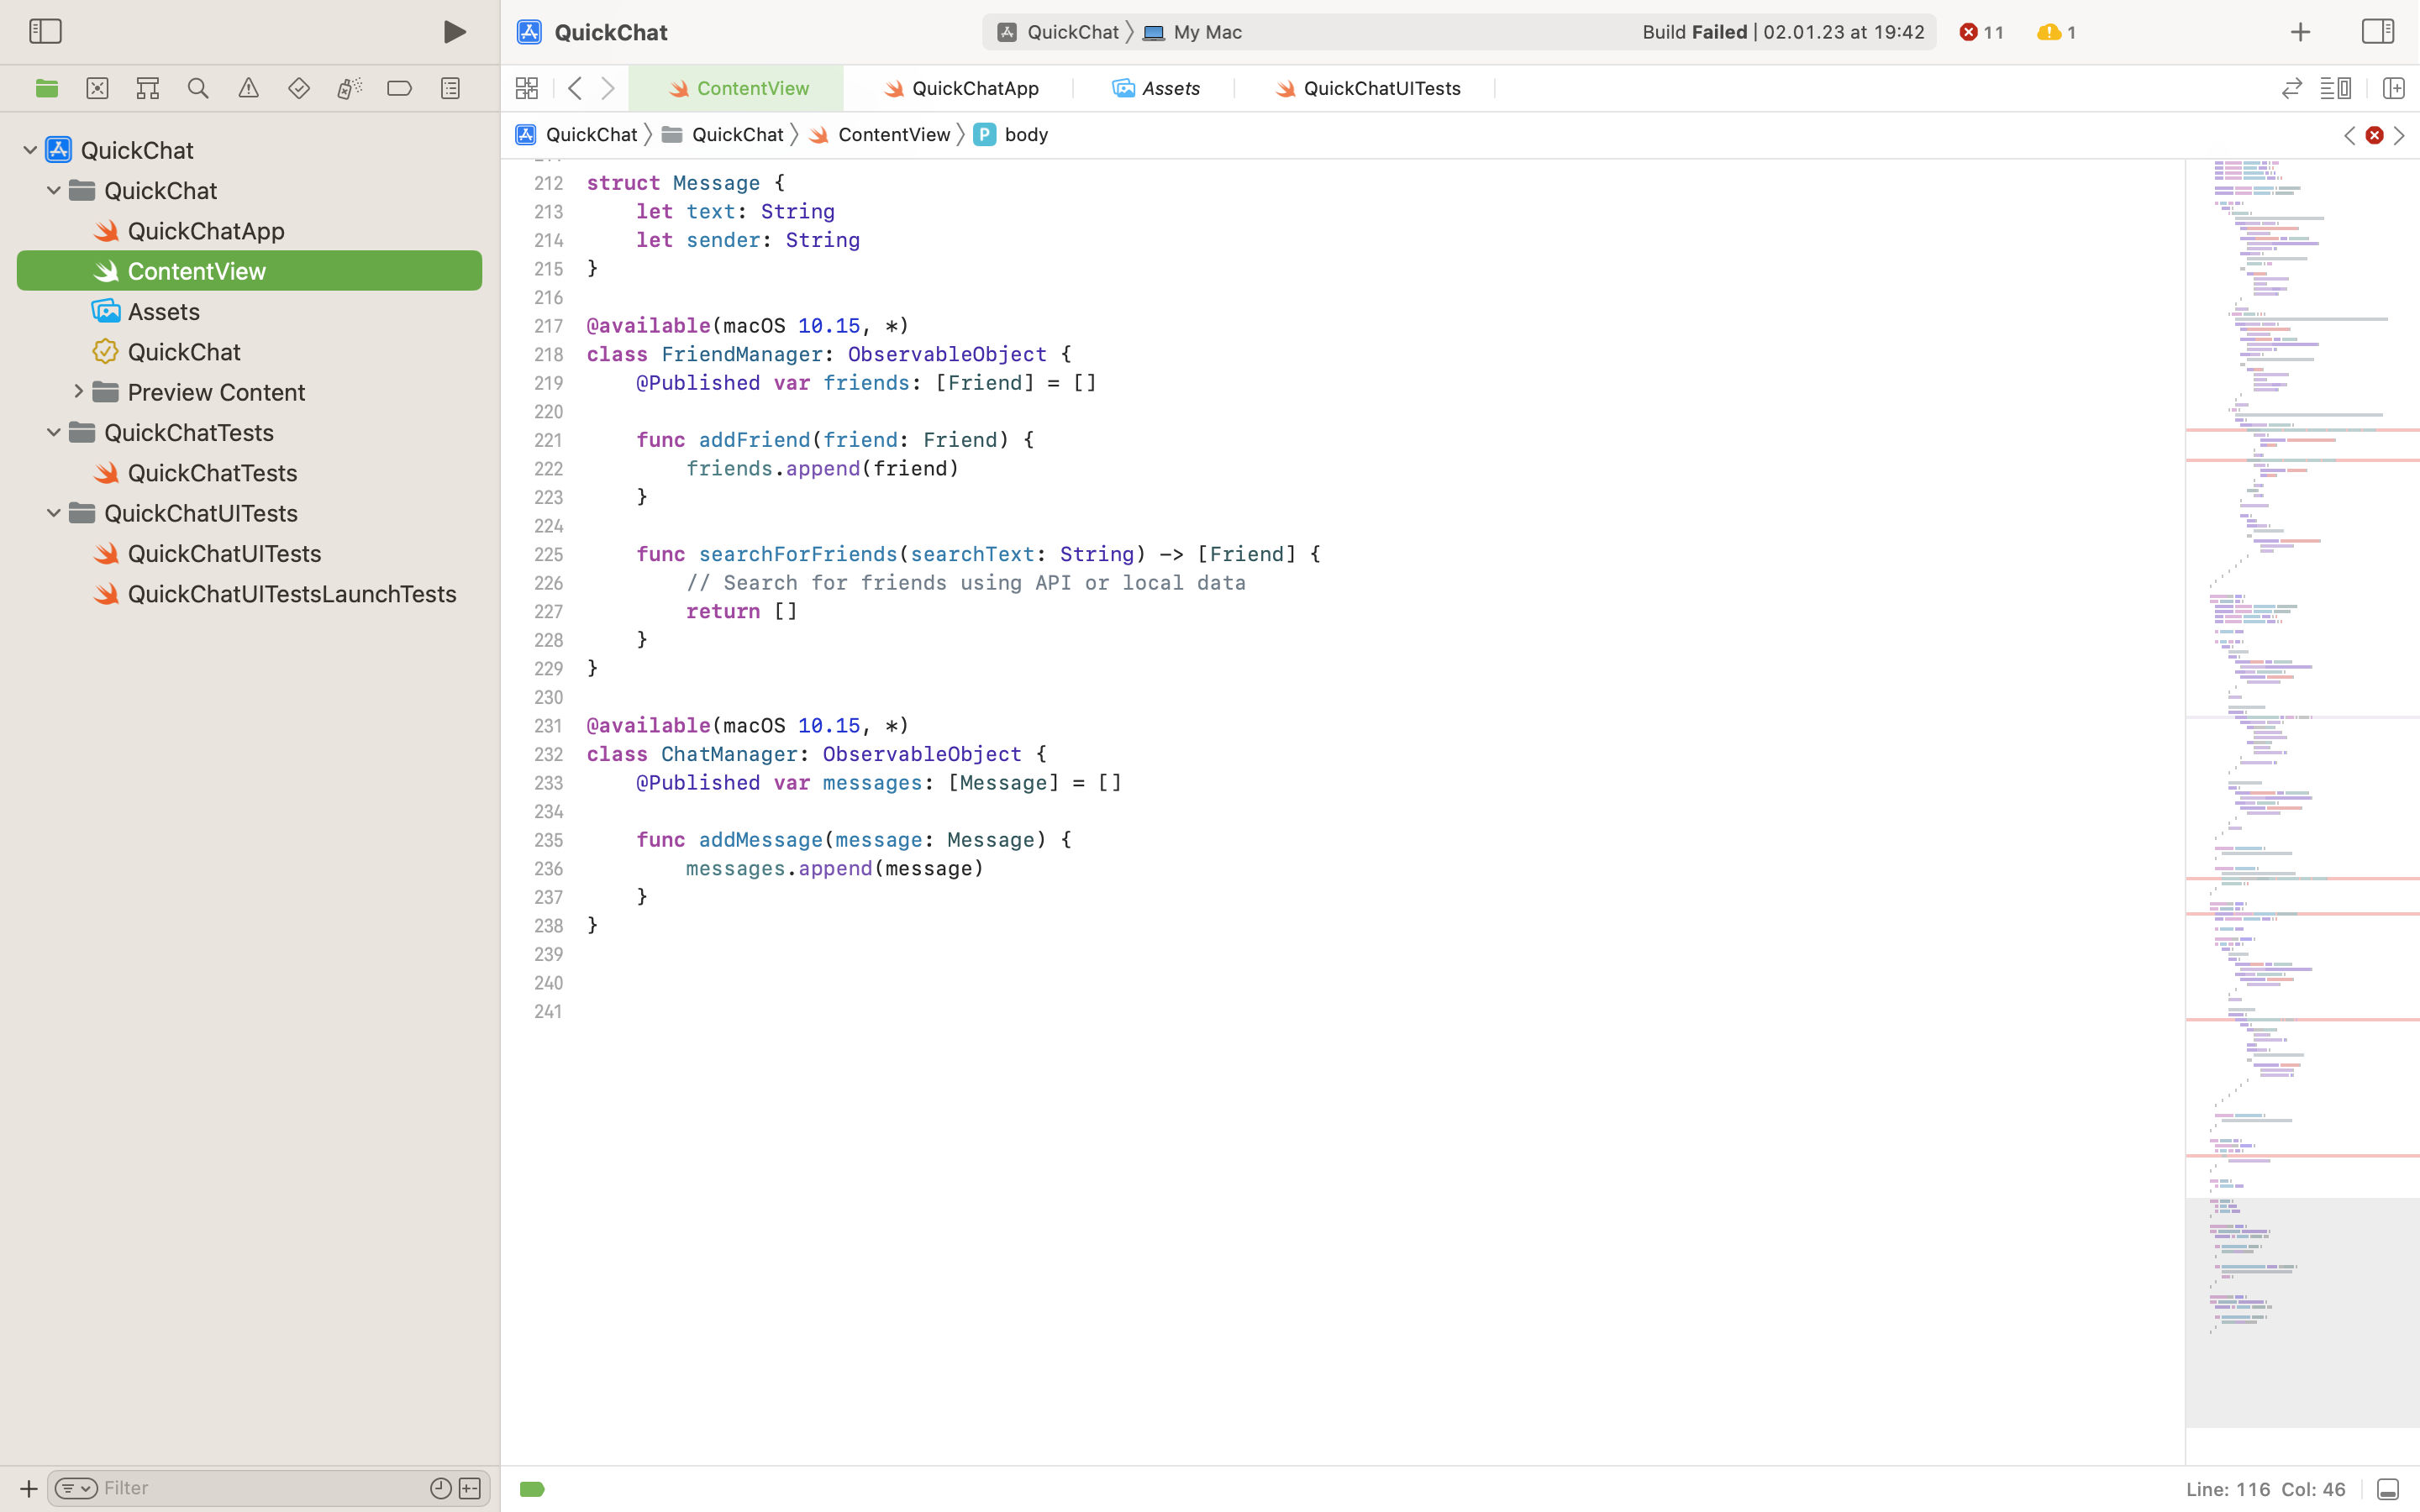Click QuickChat project in the jump bar

576,134
